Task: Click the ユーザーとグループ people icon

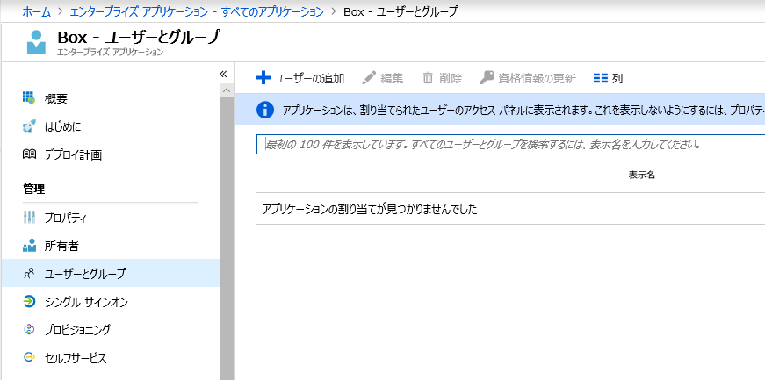Action: tap(29, 274)
